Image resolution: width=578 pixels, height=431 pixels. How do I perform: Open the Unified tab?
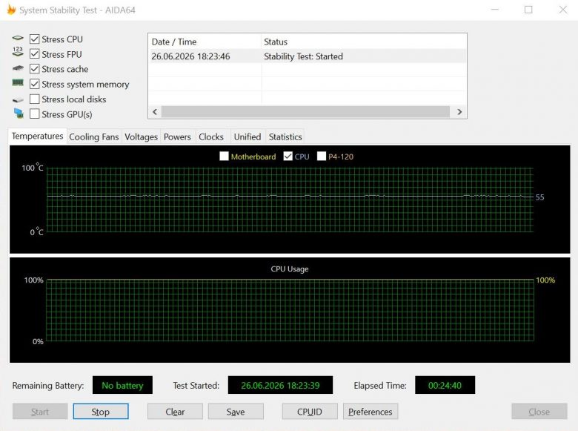pyautogui.click(x=248, y=137)
